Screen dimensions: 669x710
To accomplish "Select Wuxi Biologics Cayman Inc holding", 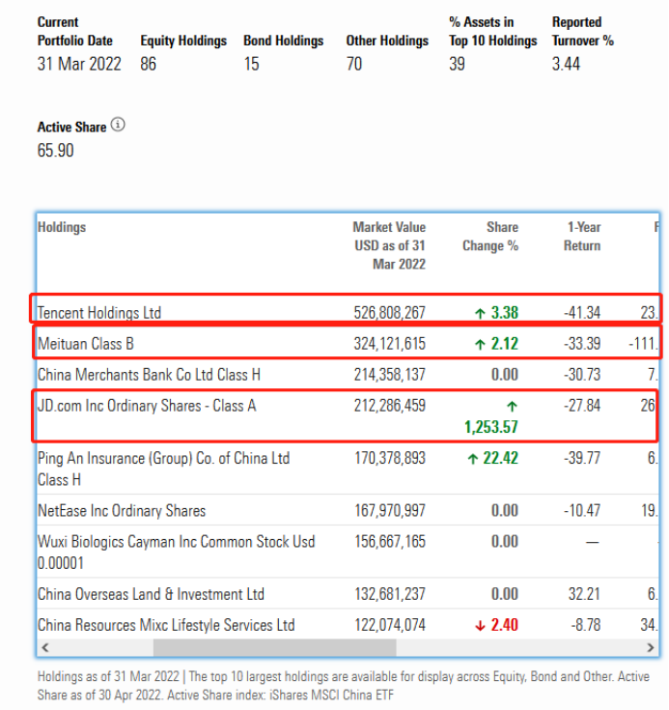I will (x=176, y=542).
